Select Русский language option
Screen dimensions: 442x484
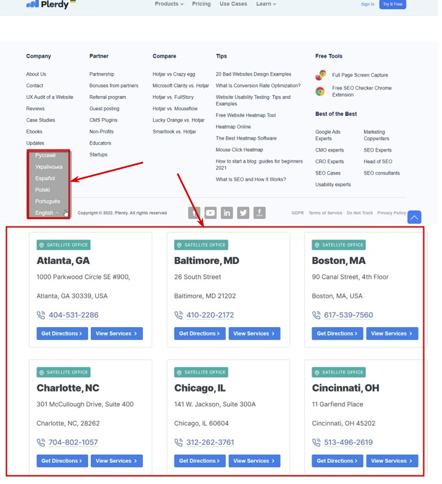[46, 156]
